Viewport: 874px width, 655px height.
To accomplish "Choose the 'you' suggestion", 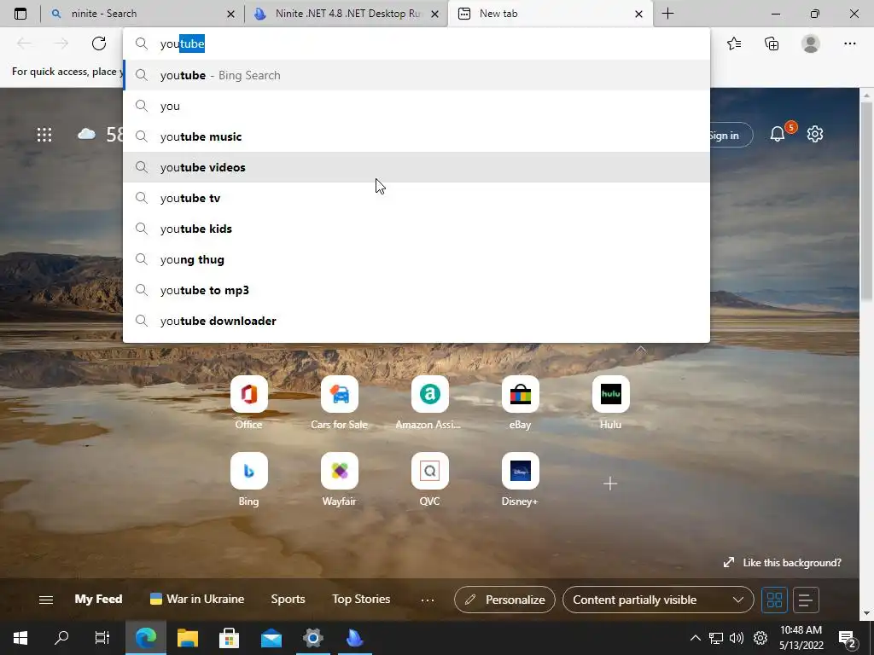I will pos(417,106).
